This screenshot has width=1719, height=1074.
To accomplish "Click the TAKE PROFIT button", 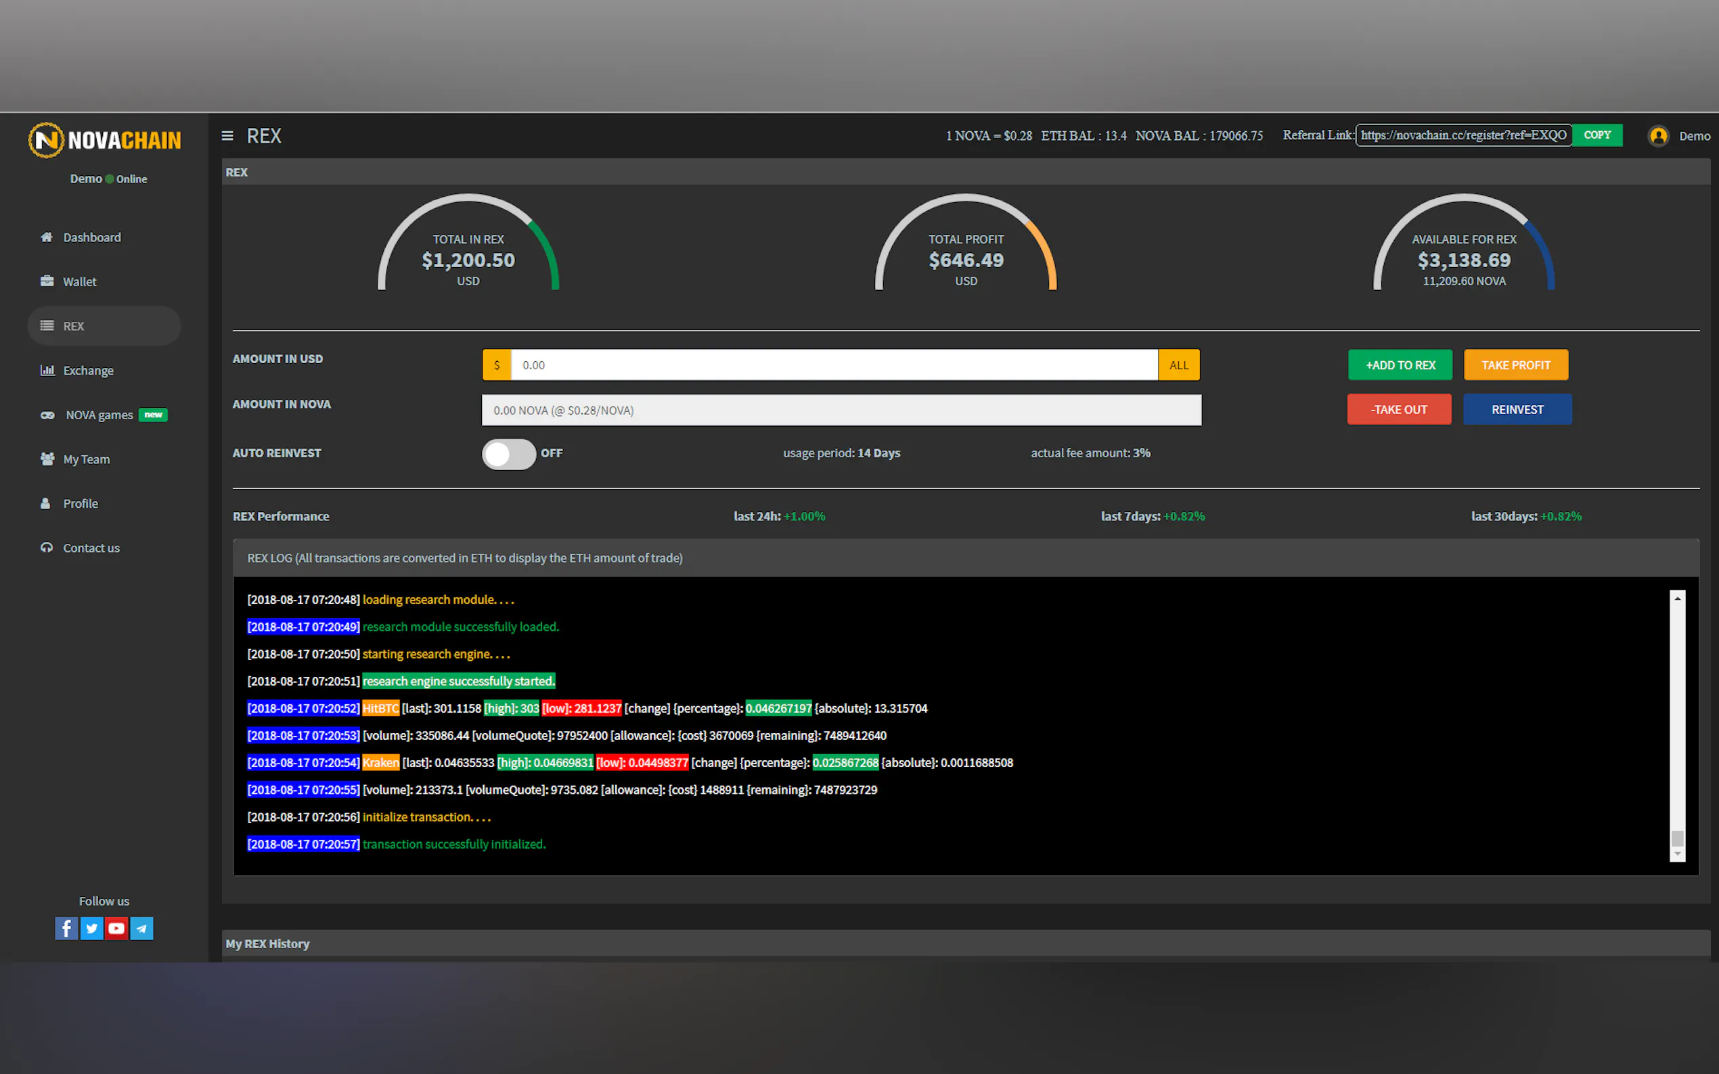I will 1515,365.
